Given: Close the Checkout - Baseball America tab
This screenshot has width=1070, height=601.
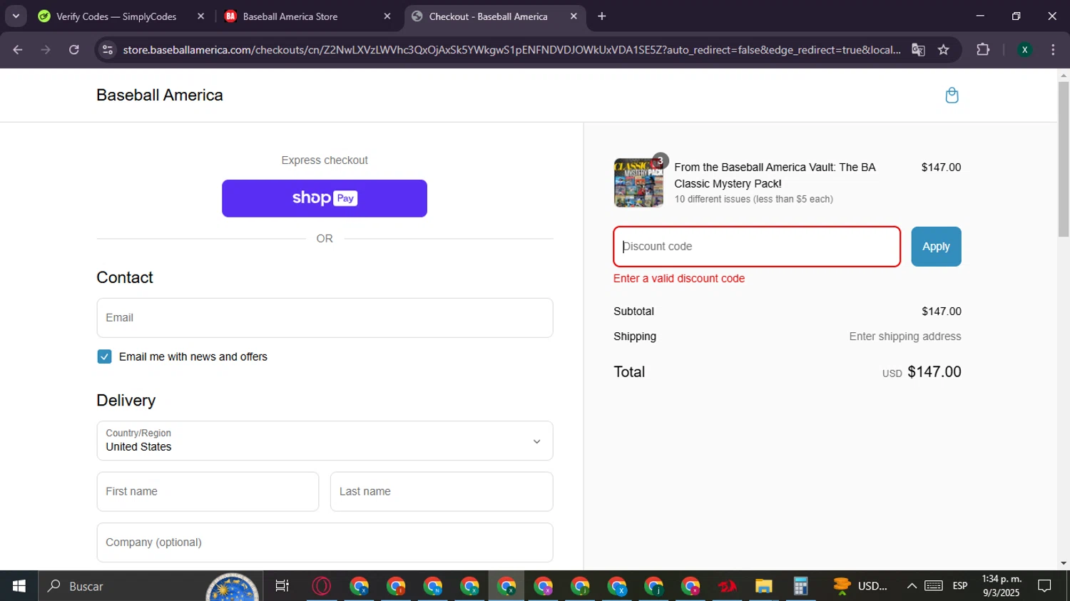Looking at the screenshot, I should 574,16.
